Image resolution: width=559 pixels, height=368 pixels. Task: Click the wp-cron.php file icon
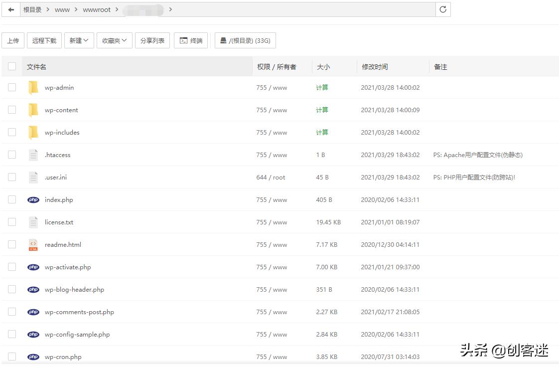click(x=33, y=357)
